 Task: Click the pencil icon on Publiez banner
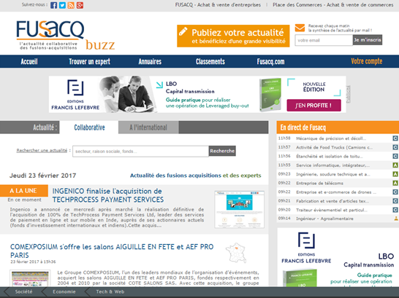pyautogui.click(x=183, y=31)
